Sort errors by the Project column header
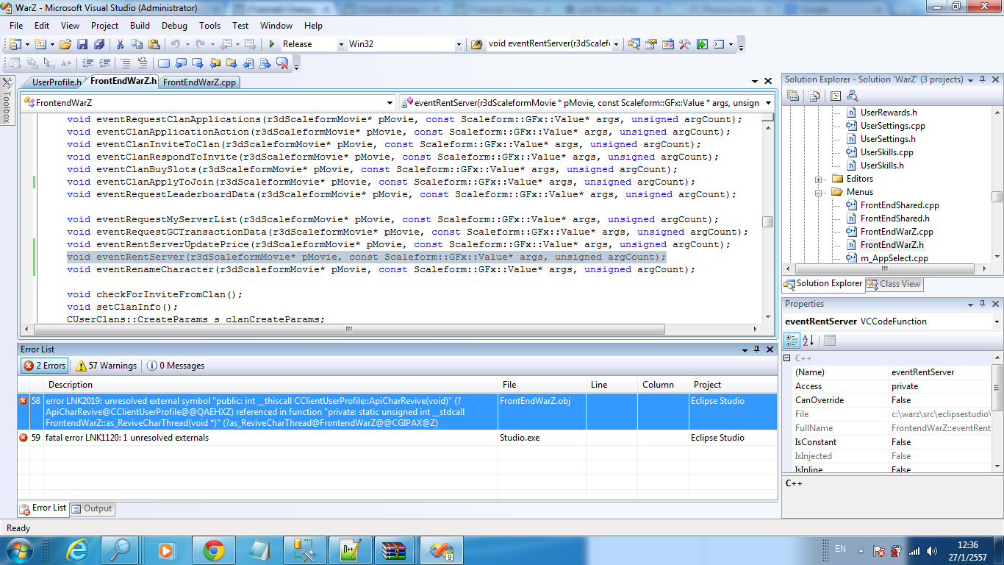Viewport: 1004px width, 565px height. coord(733,385)
